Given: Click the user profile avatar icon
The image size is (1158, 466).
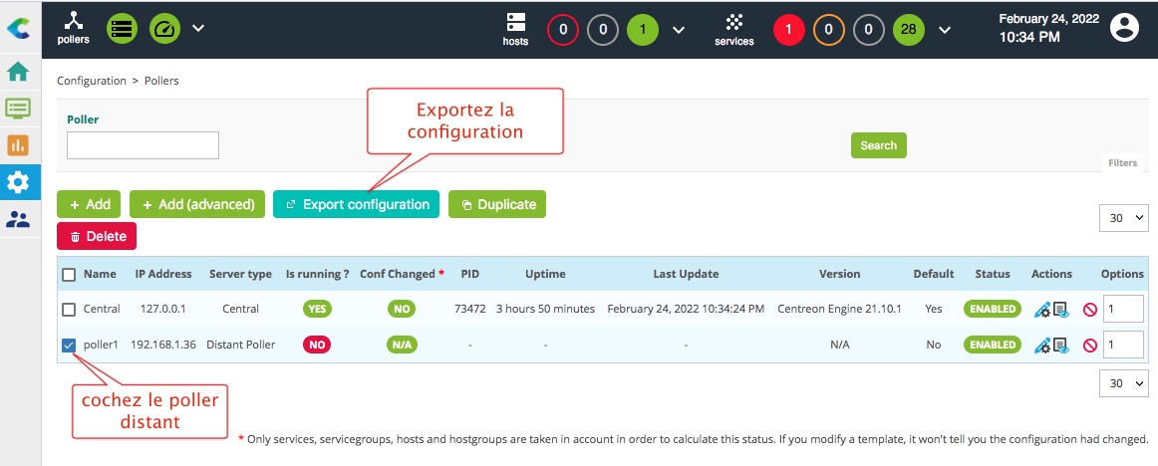Looking at the screenshot, I should tap(1124, 28).
